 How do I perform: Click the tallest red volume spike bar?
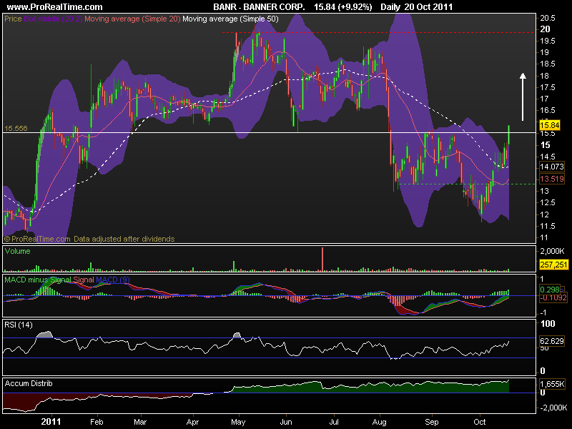click(x=322, y=260)
